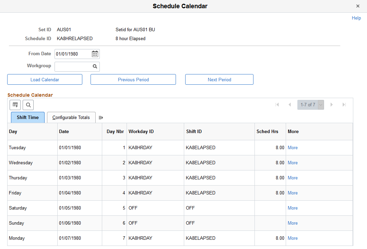Select the Saturday day cell
Screen dimensions: 367x249
[32, 208]
